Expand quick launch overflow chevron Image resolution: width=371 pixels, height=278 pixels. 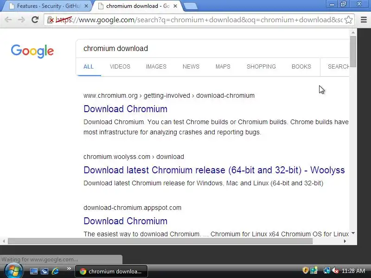tap(69, 269)
